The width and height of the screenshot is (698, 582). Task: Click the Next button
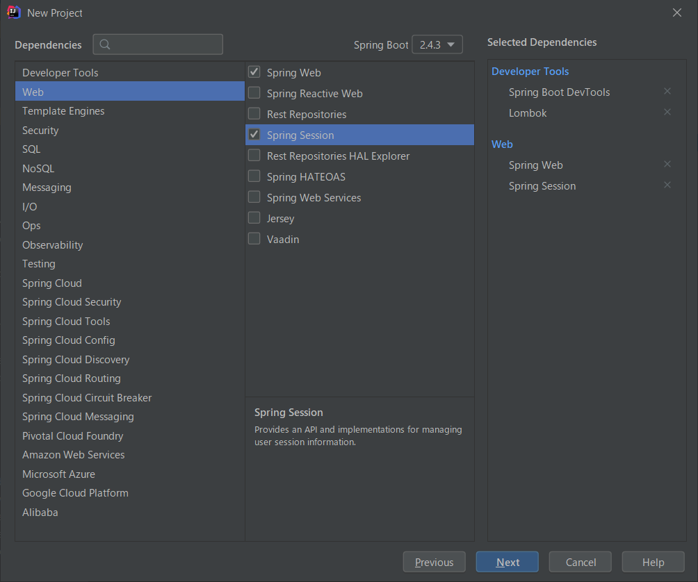(508, 563)
